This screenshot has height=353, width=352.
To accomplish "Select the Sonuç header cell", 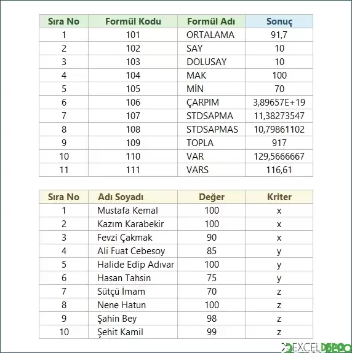I will (279, 21).
